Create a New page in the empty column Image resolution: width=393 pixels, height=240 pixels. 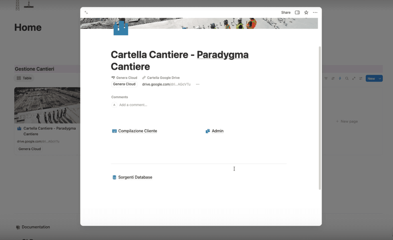tap(346, 121)
